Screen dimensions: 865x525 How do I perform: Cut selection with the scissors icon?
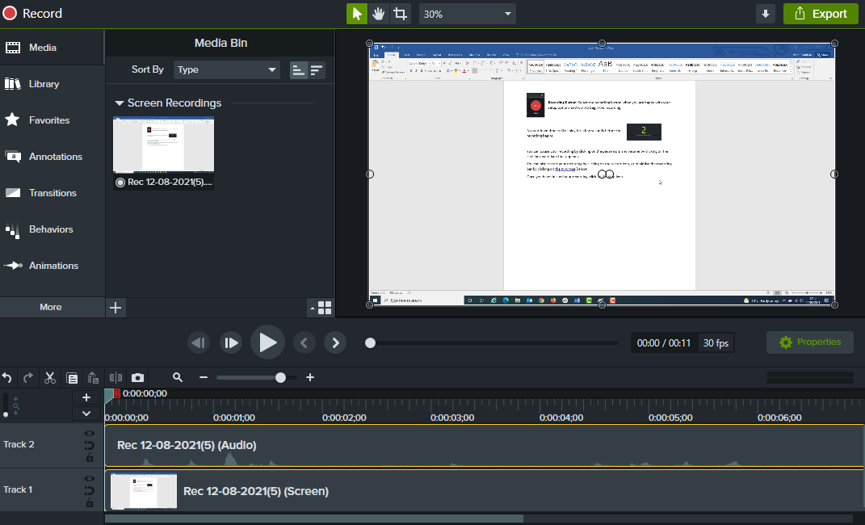(49, 377)
